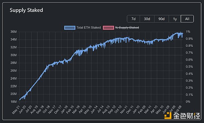
Task: Click the Sep 18 x-axis date
Action: pyautogui.click(x=40, y=110)
